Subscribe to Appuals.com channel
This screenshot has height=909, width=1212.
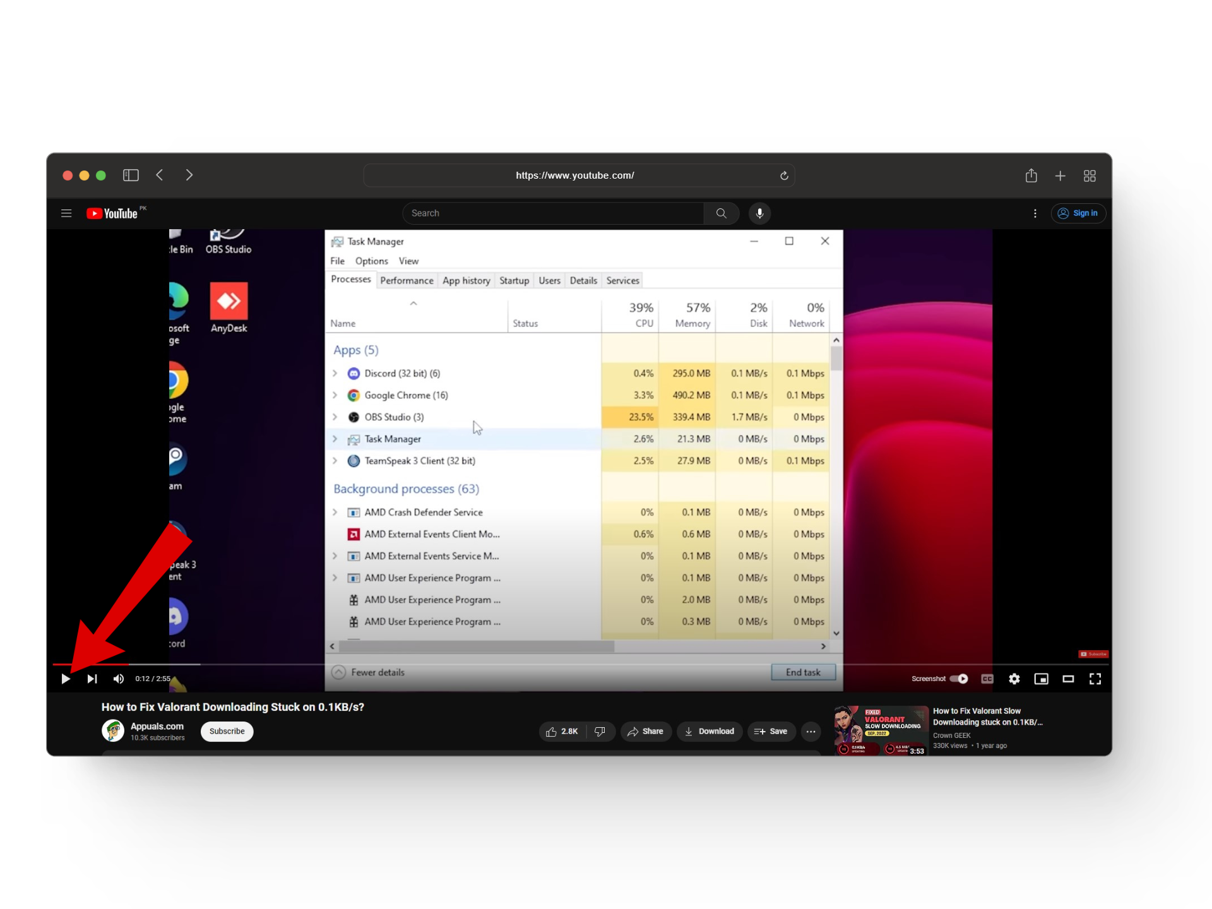click(x=227, y=731)
